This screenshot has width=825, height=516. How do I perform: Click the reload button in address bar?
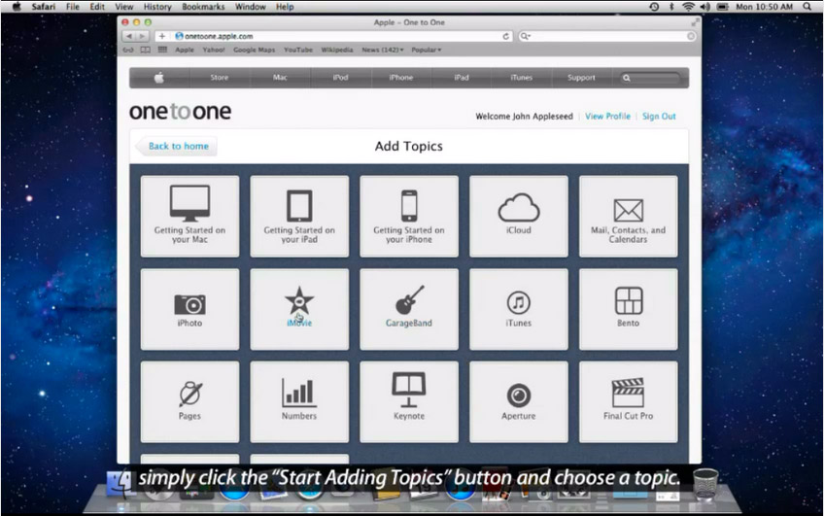pos(505,36)
